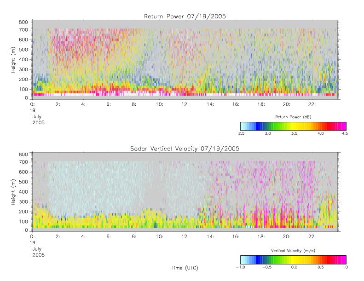Click the Sodar Vertical Velocity 07/19/2005 title
Image resolution: width=364 pixels, height=281 pixels.
(x=185, y=149)
